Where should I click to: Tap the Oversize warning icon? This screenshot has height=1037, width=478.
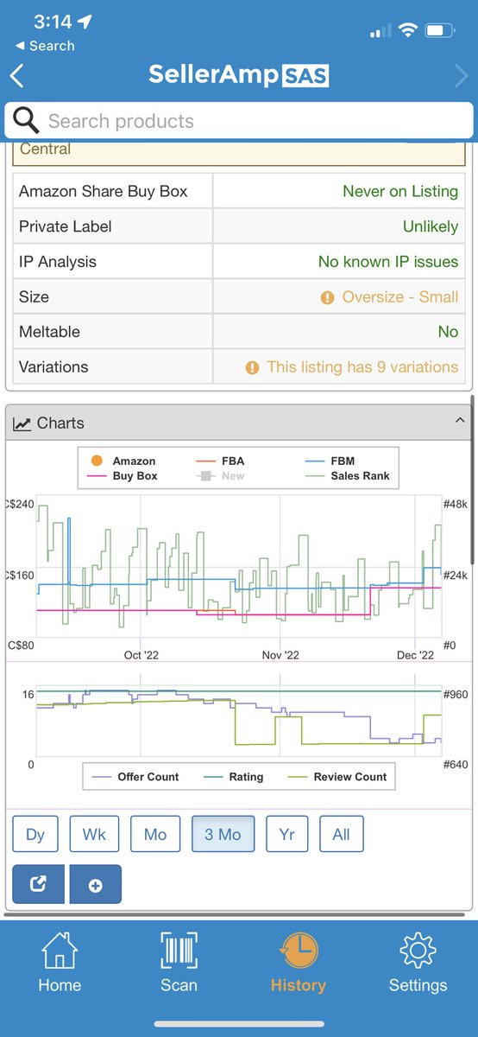[327, 297]
